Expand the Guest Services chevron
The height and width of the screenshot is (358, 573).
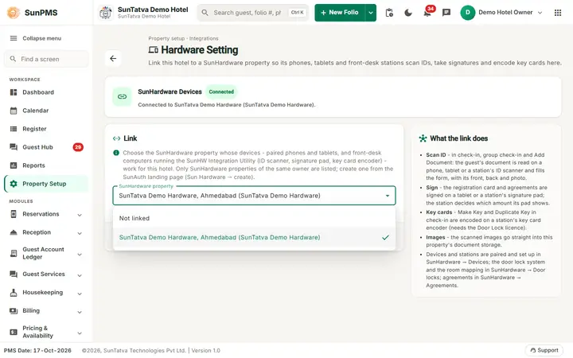(x=80, y=275)
